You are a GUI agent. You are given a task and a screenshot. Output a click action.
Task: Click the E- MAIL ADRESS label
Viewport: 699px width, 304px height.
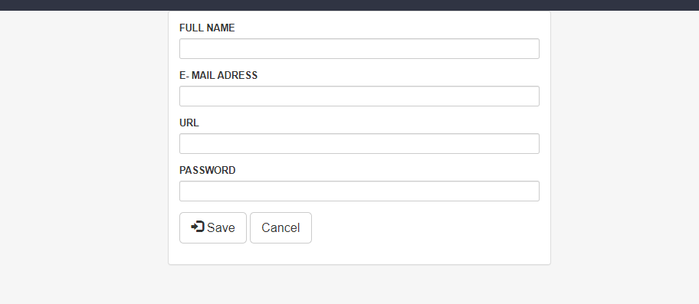[218, 76]
